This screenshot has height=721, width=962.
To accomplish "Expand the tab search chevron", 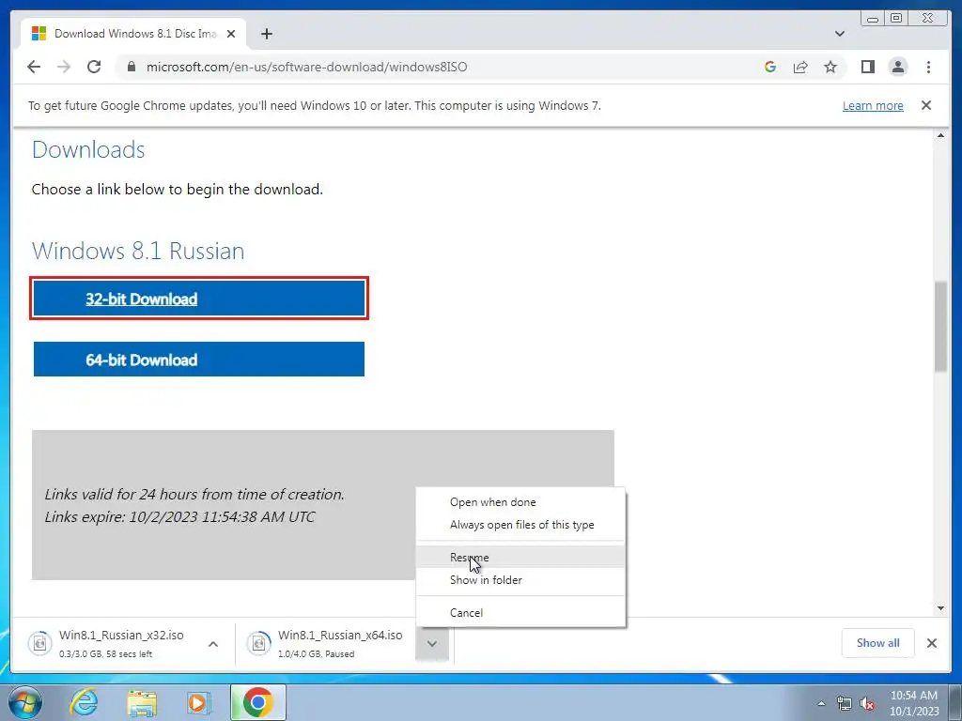I will click(839, 34).
